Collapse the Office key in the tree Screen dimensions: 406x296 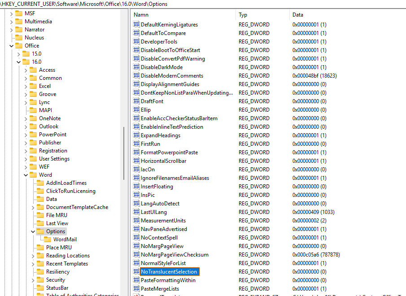point(11,46)
